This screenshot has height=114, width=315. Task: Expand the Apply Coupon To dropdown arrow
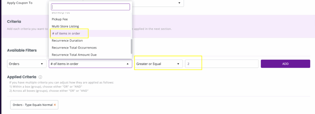pos(179,3)
